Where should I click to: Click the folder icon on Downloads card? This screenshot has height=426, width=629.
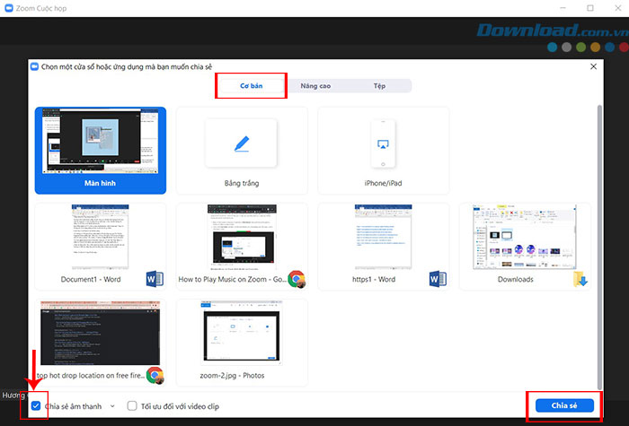tap(580, 279)
